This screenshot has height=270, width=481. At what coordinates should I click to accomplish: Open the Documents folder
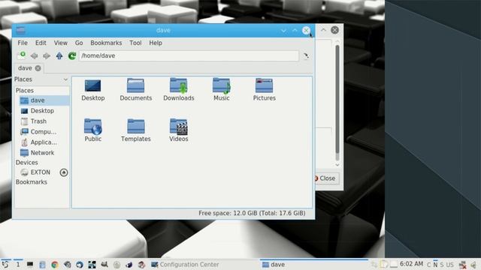coord(136,90)
